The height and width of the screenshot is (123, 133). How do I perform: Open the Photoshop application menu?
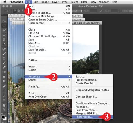pos(16,2)
